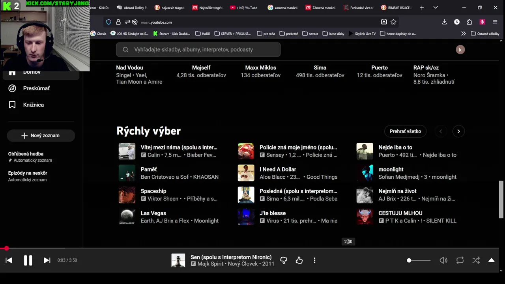This screenshot has width=505, height=284.
Task: Switch to the (149) YouTube tab
Action: pos(243,7)
